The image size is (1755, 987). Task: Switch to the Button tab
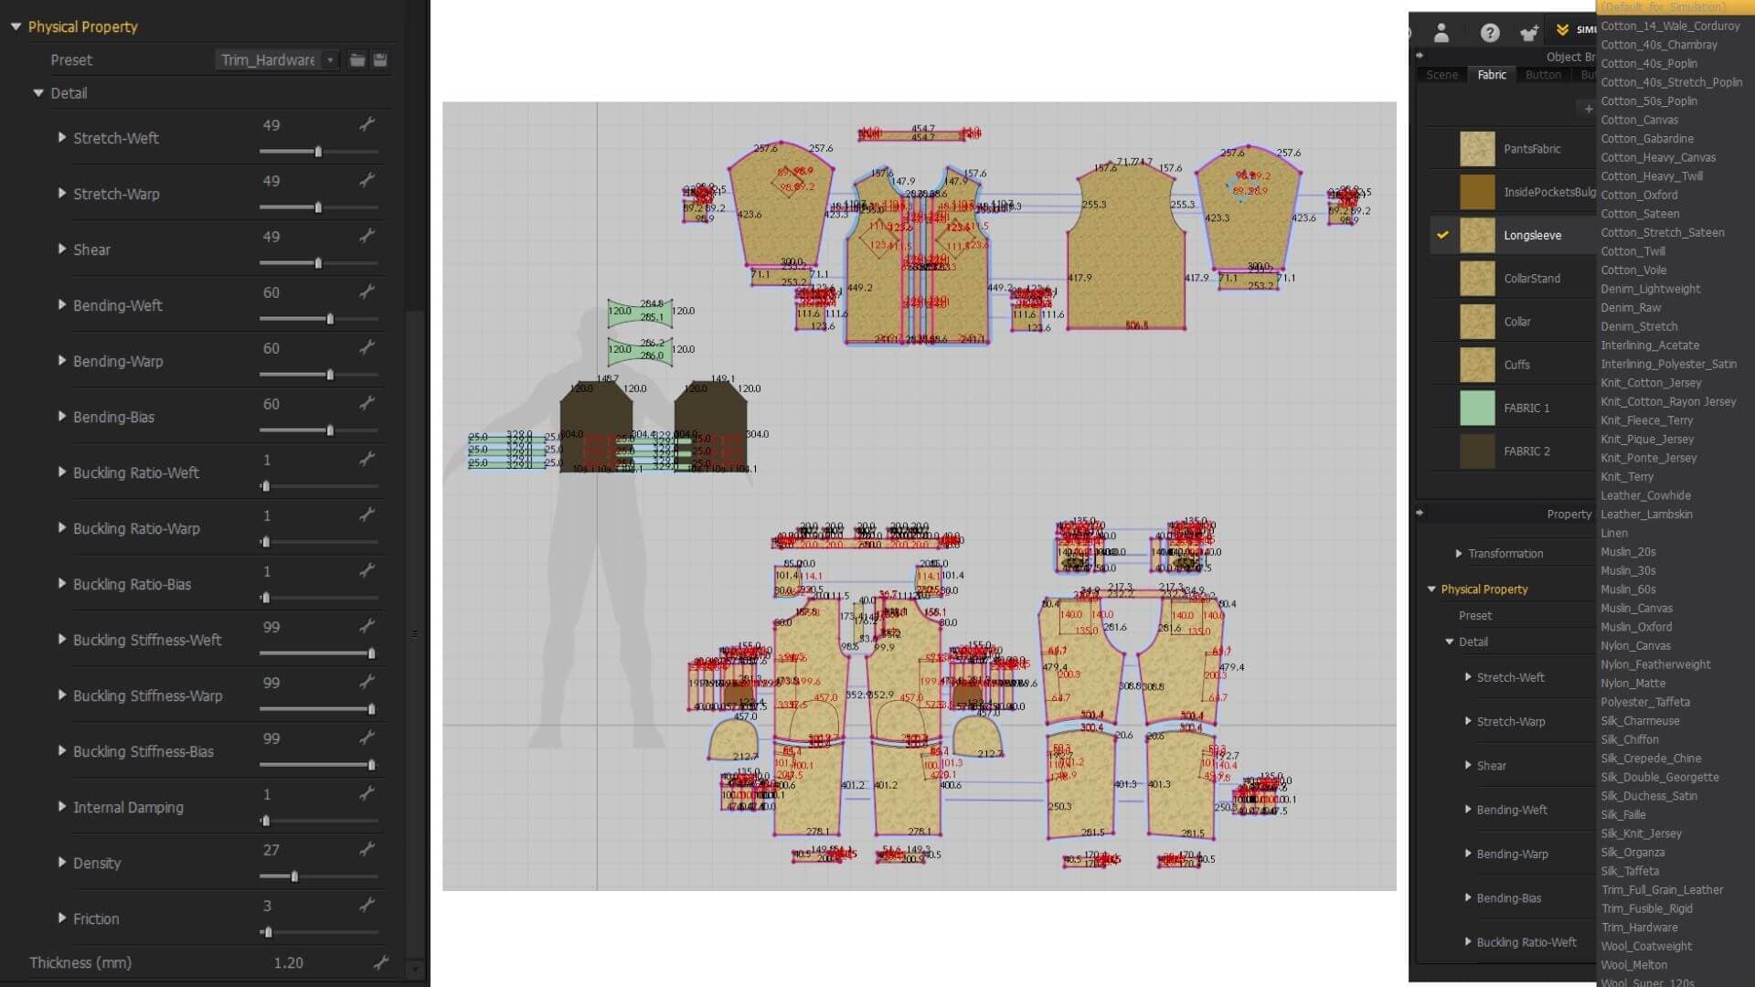click(1543, 74)
